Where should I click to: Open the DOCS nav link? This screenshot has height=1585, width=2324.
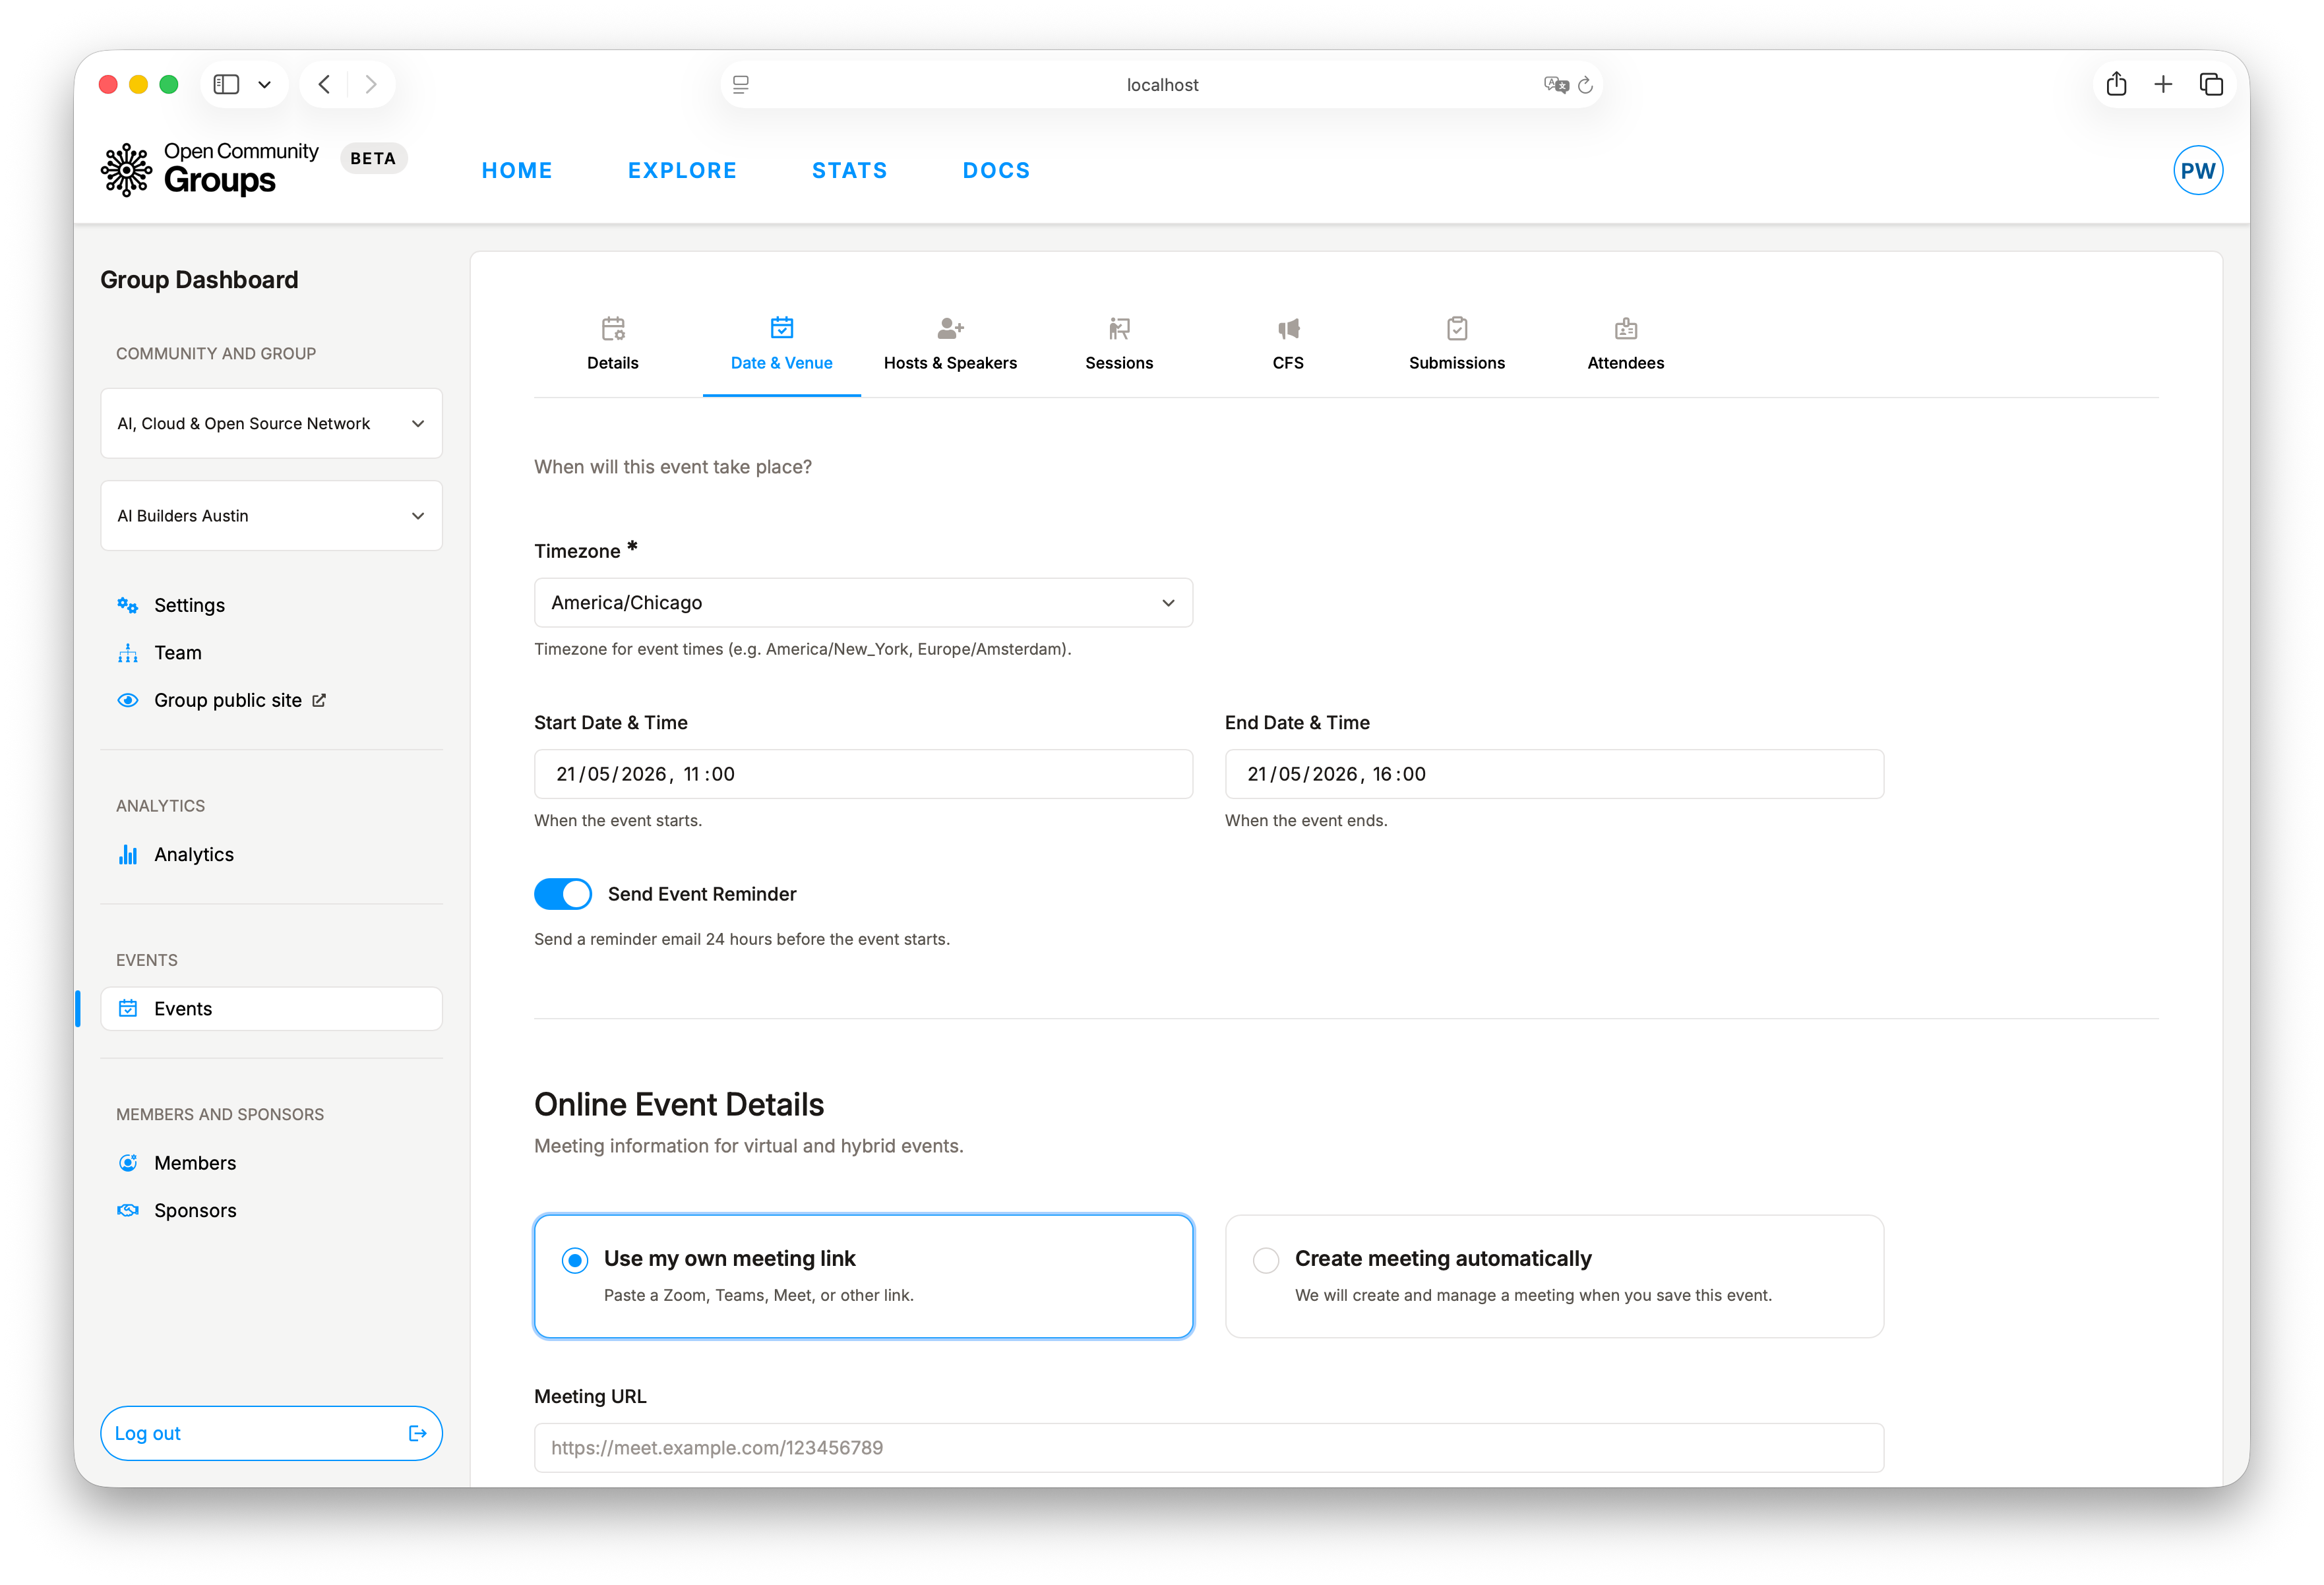[x=996, y=170]
